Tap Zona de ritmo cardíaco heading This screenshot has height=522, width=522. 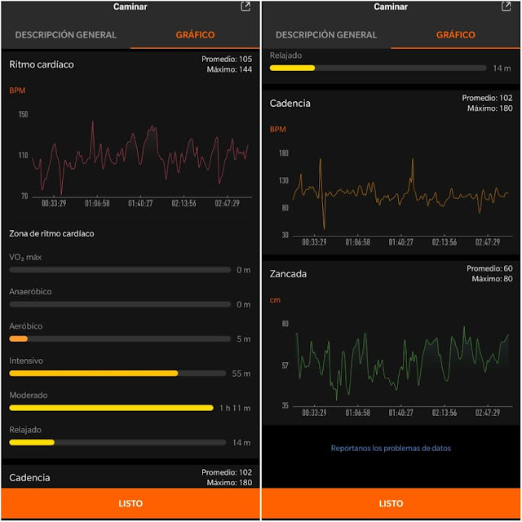[x=51, y=233]
